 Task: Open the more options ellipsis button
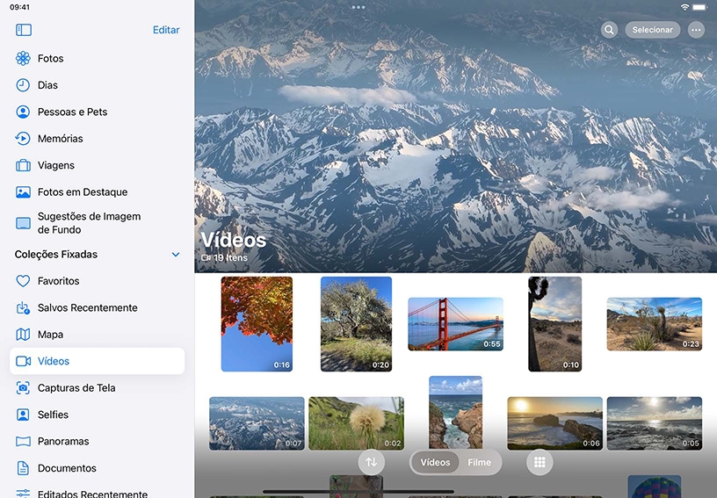696,30
